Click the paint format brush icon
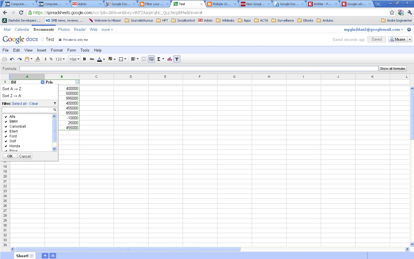This screenshot has height=259, width=414. 38,59
